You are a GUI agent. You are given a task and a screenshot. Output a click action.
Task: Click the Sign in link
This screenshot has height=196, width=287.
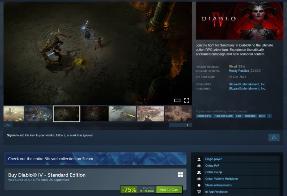[x=11, y=135]
